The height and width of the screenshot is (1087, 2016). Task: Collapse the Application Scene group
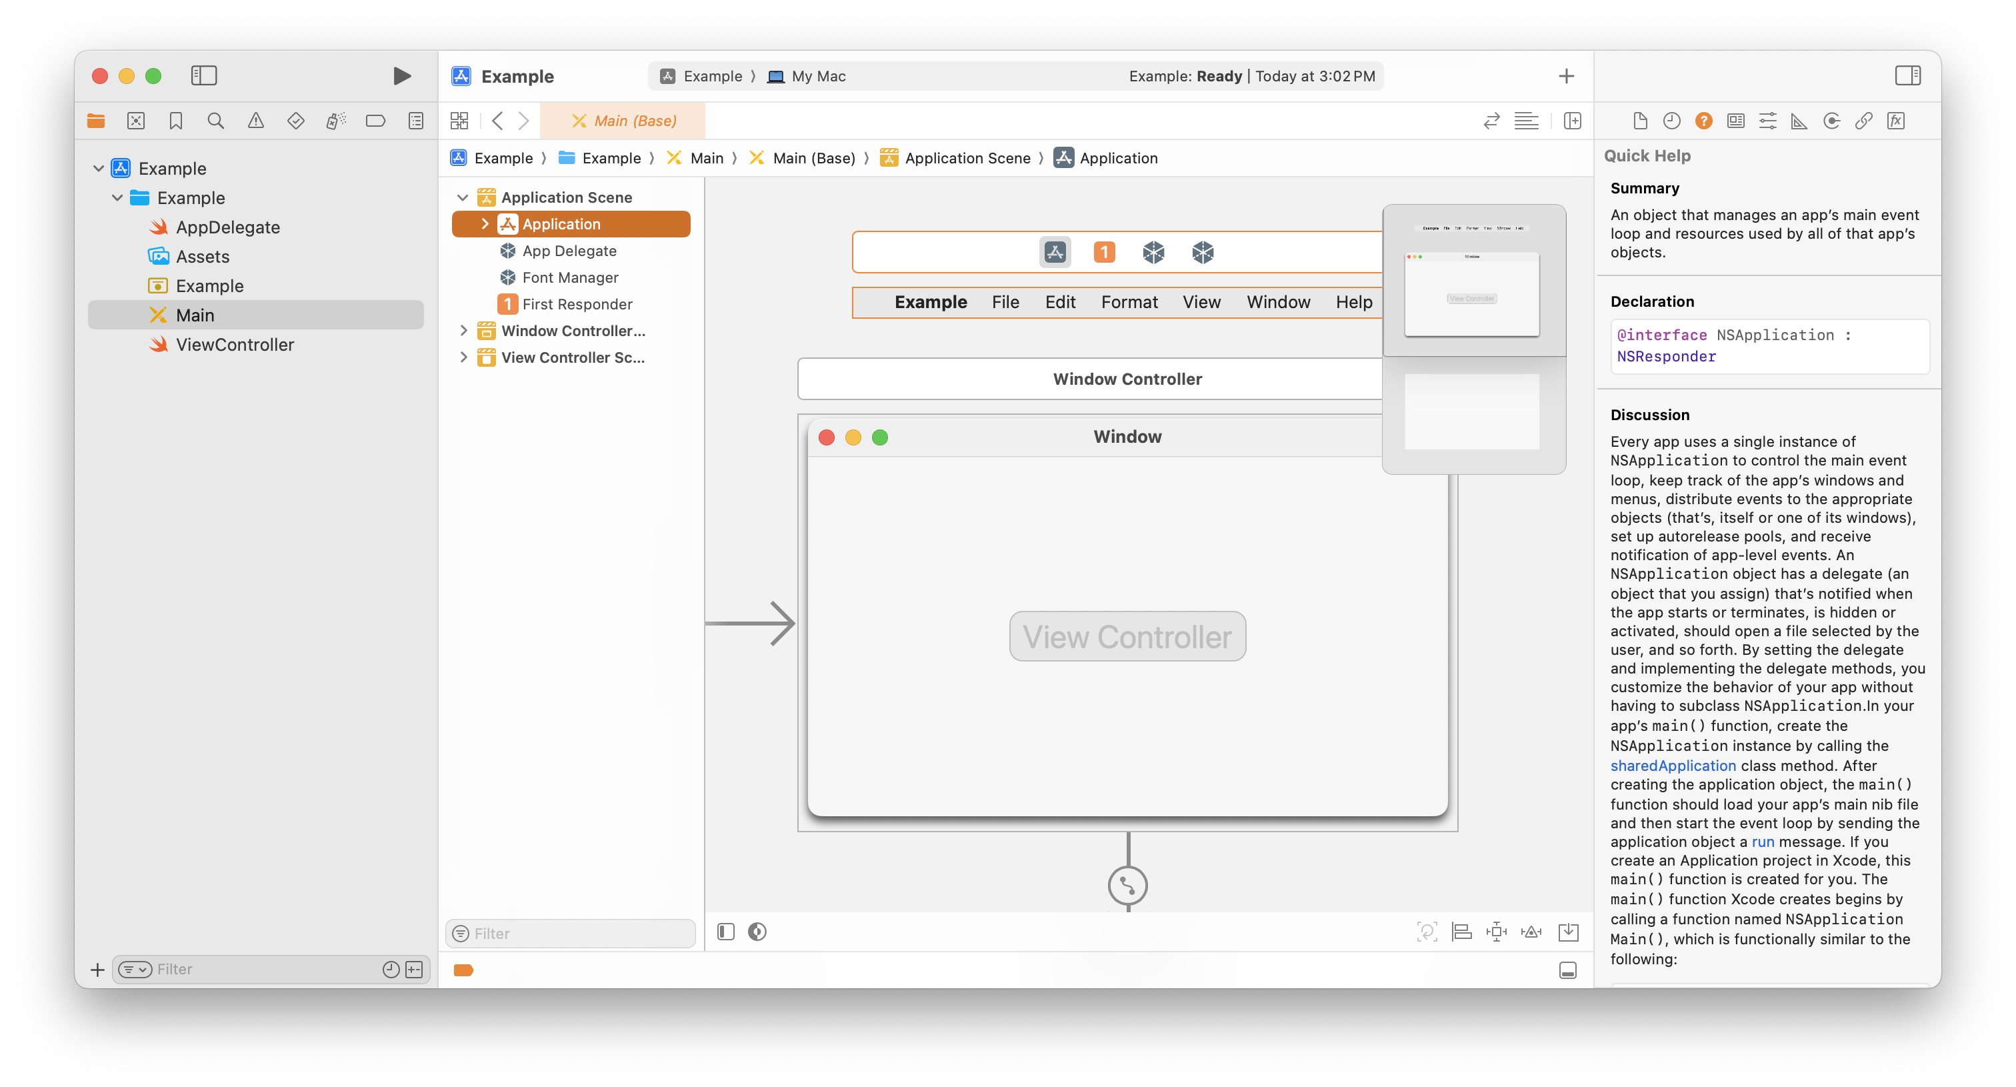463,197
